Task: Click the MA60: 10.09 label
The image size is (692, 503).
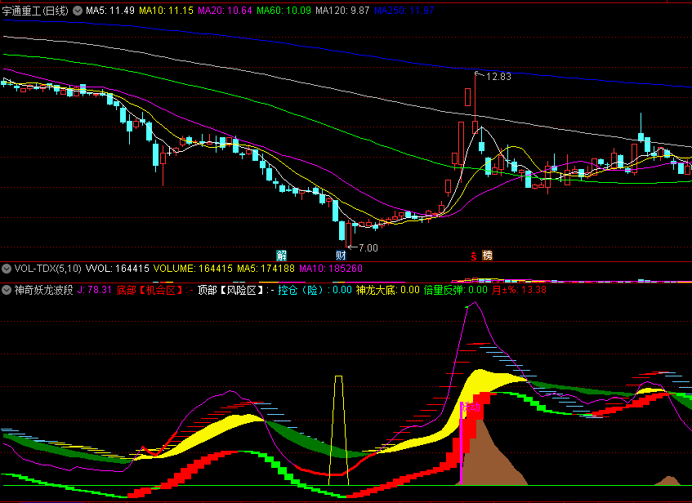Action: tap(283, 11)
